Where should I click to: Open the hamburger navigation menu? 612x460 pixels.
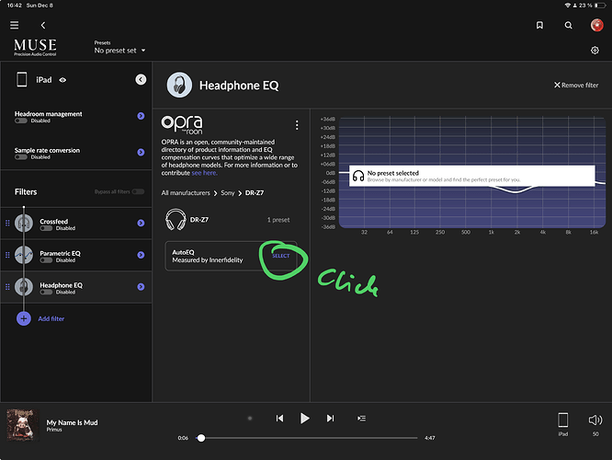15,26
